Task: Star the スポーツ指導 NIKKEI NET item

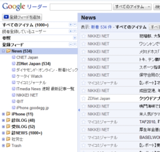Action: pos(84,67)
